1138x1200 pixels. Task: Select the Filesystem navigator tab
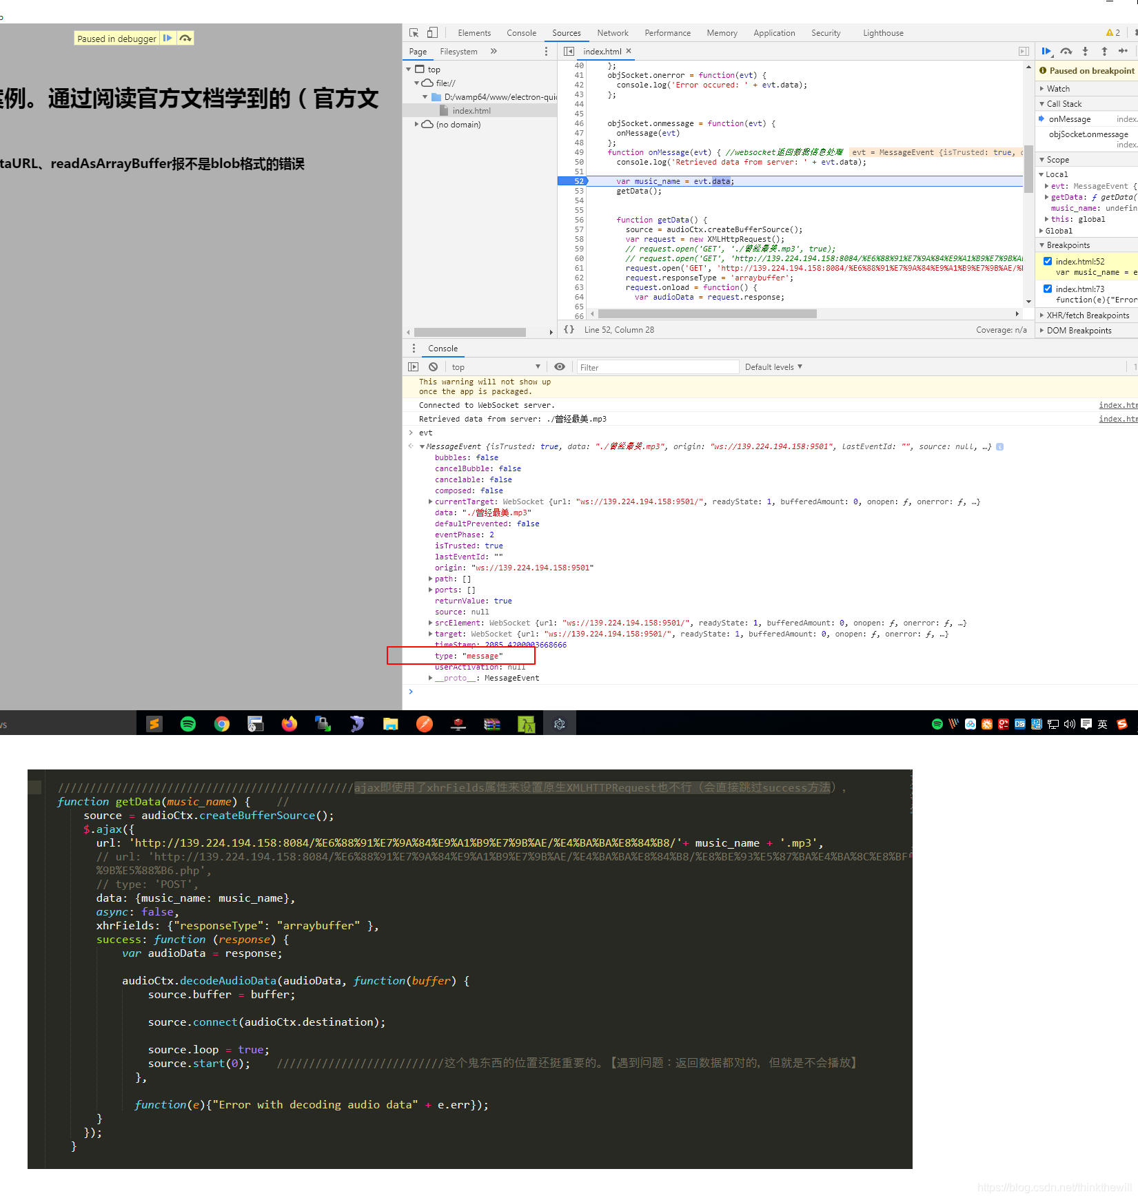(458, 51)
